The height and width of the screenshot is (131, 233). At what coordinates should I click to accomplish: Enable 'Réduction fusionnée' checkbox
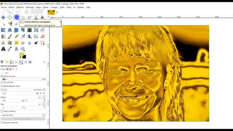pyautogui.click(x=2, y=123)
